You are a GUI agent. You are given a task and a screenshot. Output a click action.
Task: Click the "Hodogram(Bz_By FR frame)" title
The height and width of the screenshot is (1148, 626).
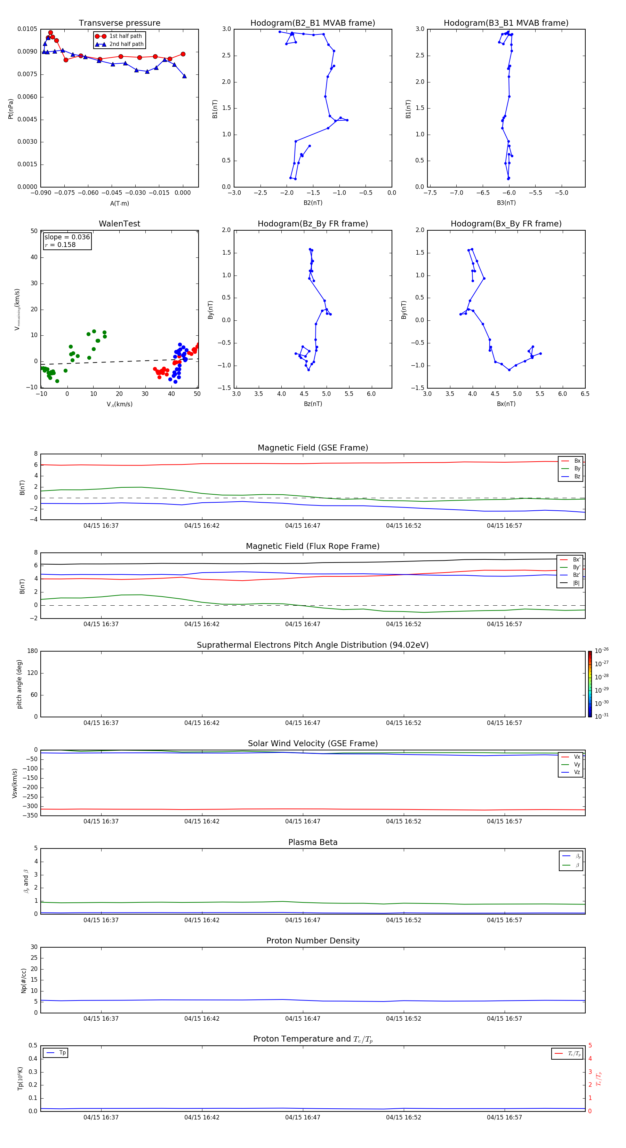point(313,224)
